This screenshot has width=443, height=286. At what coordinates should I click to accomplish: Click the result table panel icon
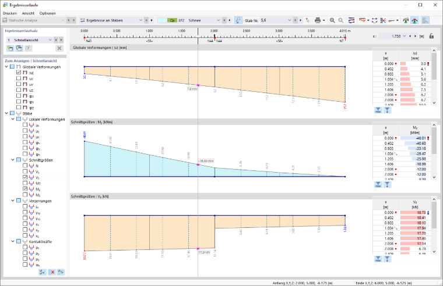(x=425, y=20)
